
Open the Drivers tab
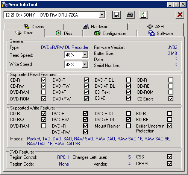[34, 26]
